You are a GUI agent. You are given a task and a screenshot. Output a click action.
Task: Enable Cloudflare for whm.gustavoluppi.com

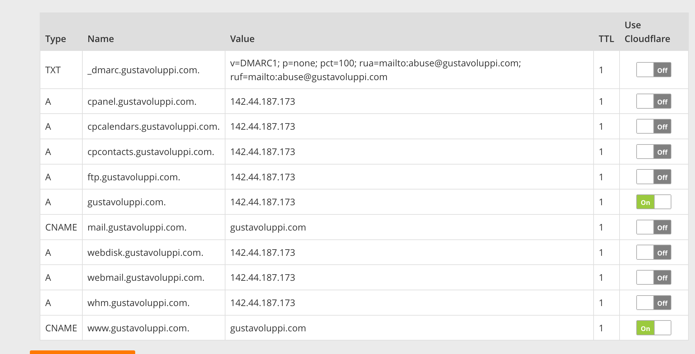653,303
